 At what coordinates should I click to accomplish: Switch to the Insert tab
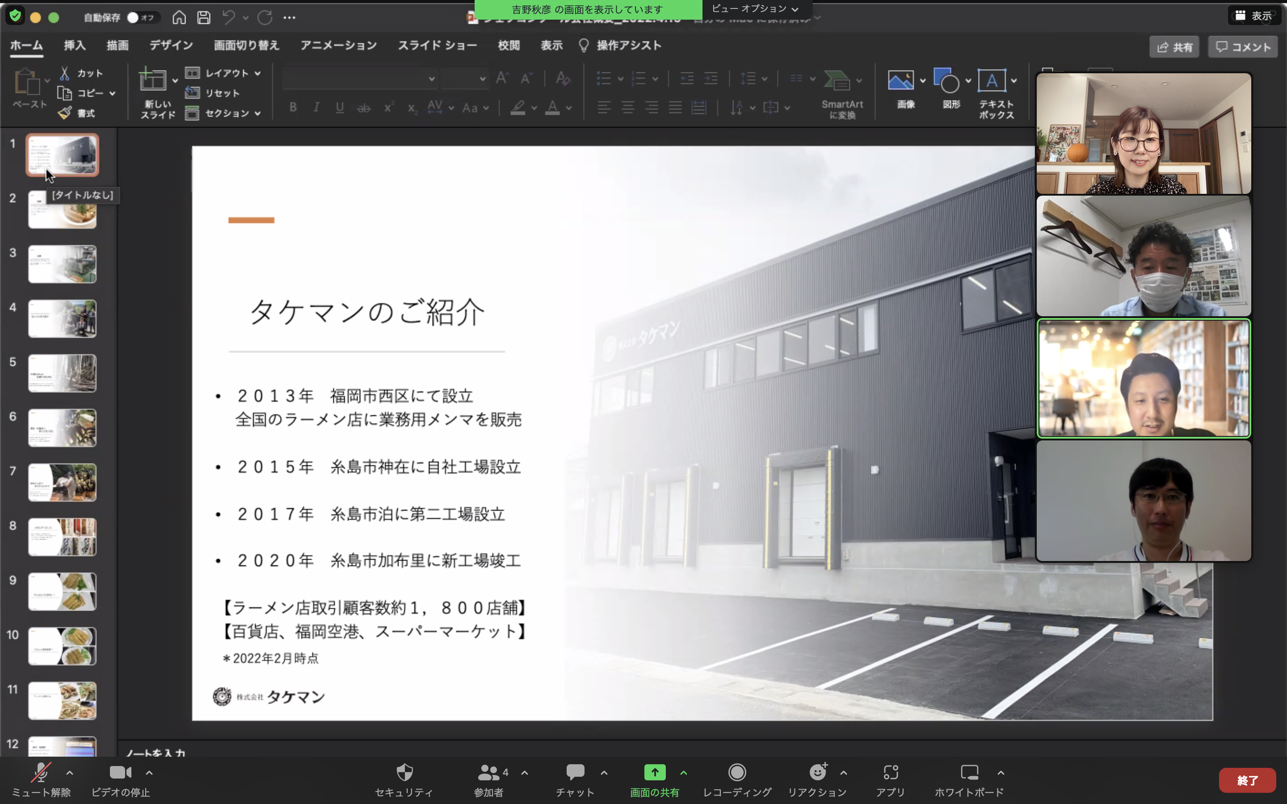pyautogui.click(x=75, y=45)
